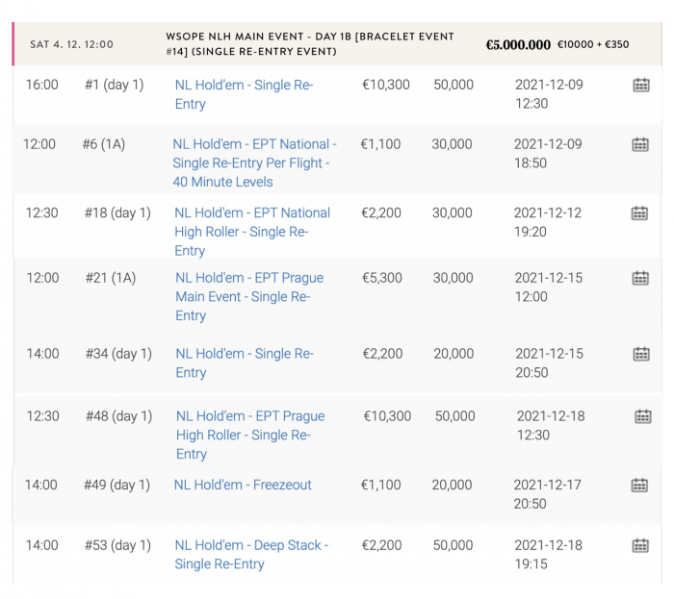Click the SAT 4. 12. 12:00 date label
The image size is (674, 599).
71,44
